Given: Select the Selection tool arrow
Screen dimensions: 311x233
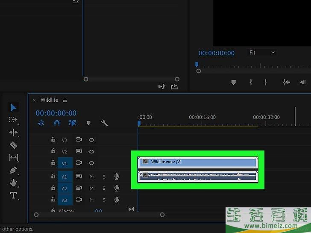Looking at the screenshot, I should 14,108.
